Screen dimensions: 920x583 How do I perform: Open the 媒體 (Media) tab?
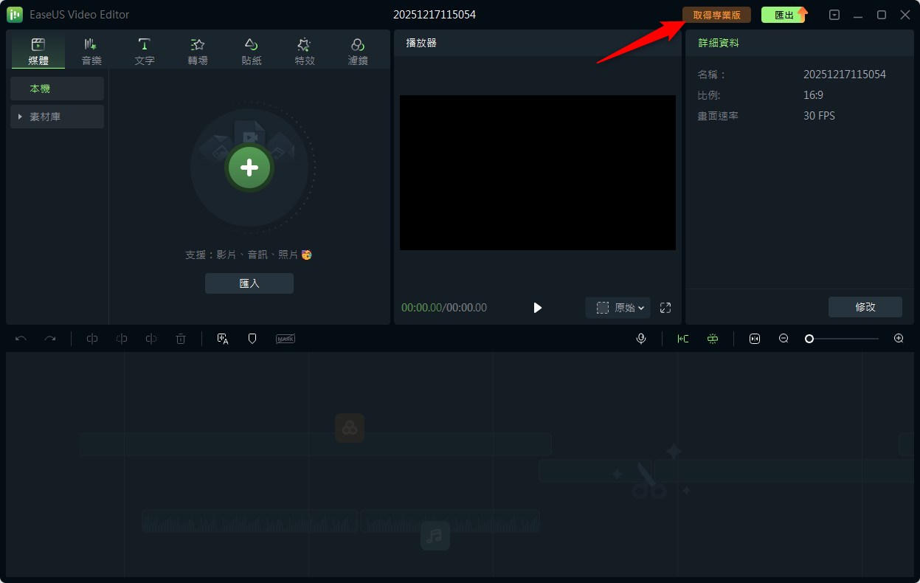38,52
